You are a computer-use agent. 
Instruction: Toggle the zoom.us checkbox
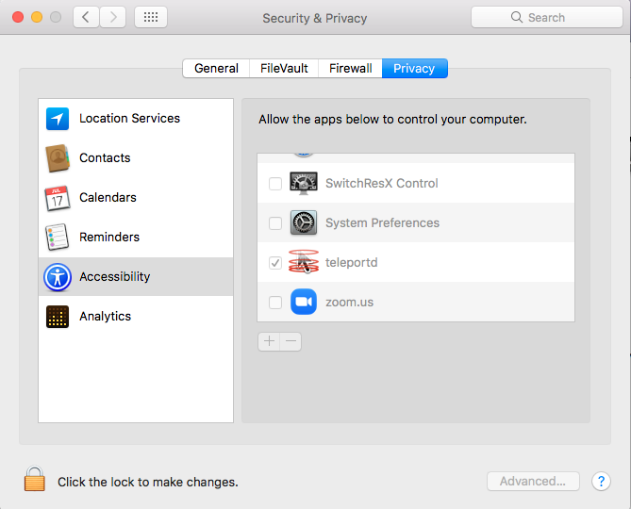click(x=275, y=303)
